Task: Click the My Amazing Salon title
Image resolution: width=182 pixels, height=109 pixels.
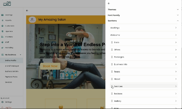Action: tap(52, 20)
